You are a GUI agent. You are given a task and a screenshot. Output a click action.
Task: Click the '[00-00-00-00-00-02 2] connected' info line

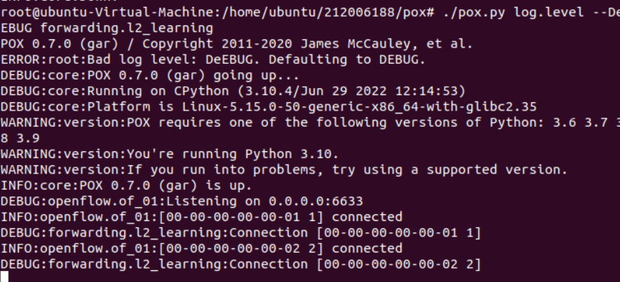click(201, 248)
